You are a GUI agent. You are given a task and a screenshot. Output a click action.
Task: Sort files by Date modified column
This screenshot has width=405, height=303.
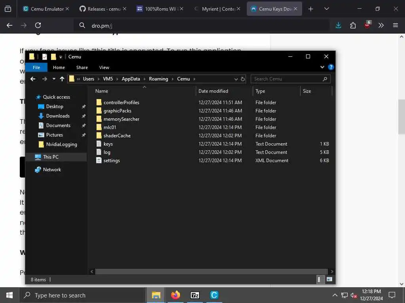[x=213, y=91]
